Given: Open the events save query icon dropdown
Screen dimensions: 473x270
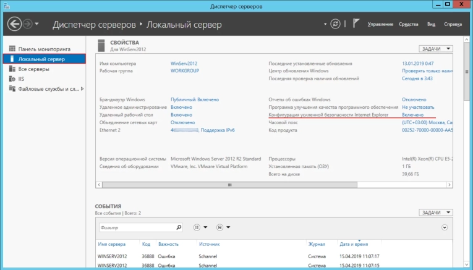Looking at the screenshot, I should pyautogui.click(x=224, y=227).
